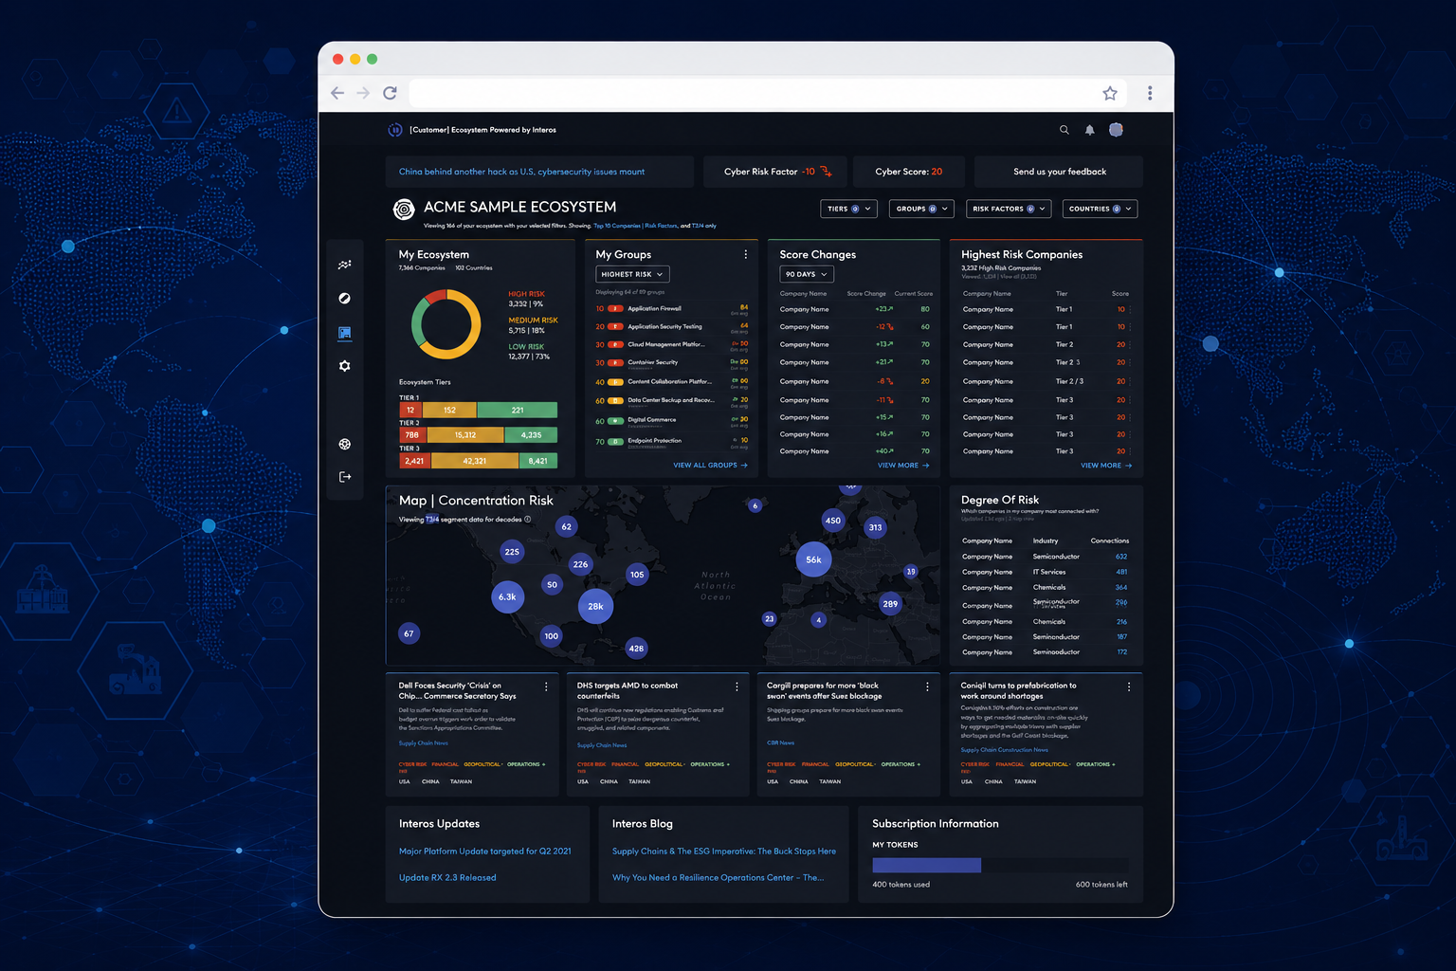Click the 56k cluster on the map

813,559
